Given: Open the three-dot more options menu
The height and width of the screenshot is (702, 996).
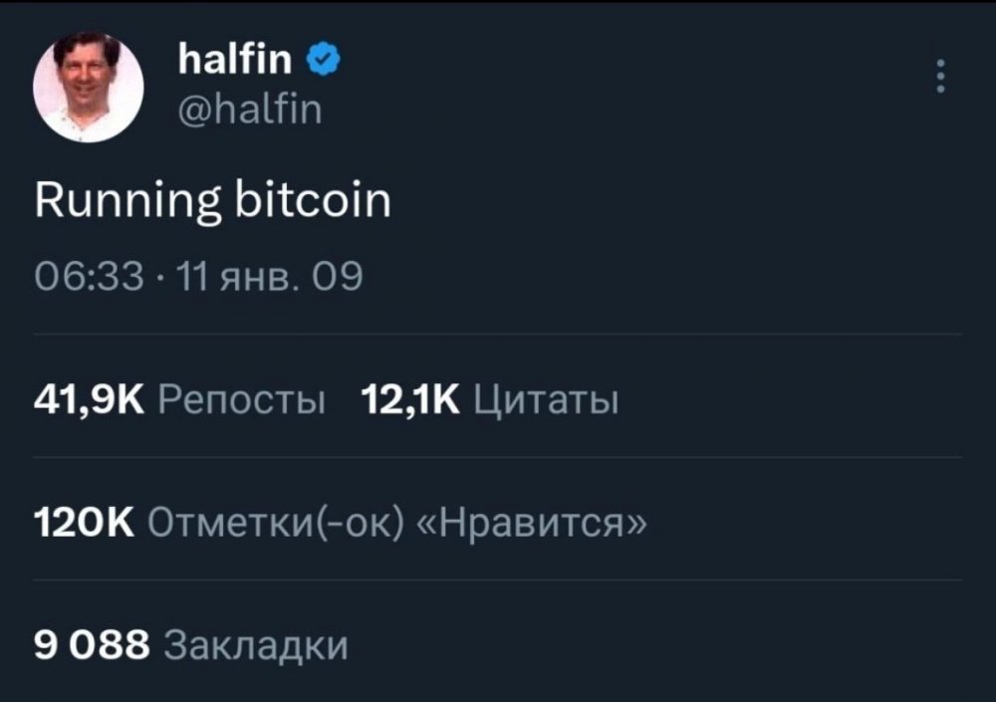Looking at the screenshot, I should point(941,76).
